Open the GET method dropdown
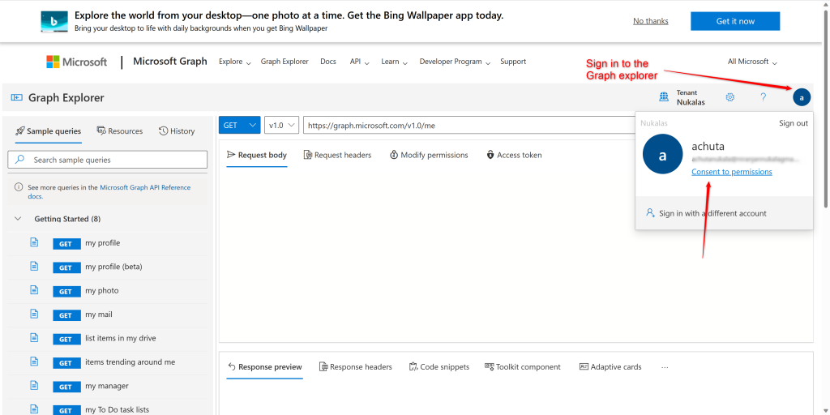Viewport: 830px width, 415px height. (240, 126)
